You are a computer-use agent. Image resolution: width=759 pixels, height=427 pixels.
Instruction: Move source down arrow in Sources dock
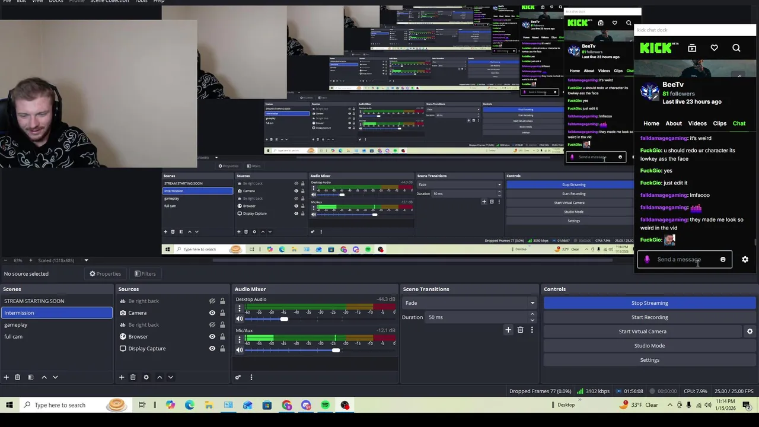pyautogui.click(x=171, y=377)
